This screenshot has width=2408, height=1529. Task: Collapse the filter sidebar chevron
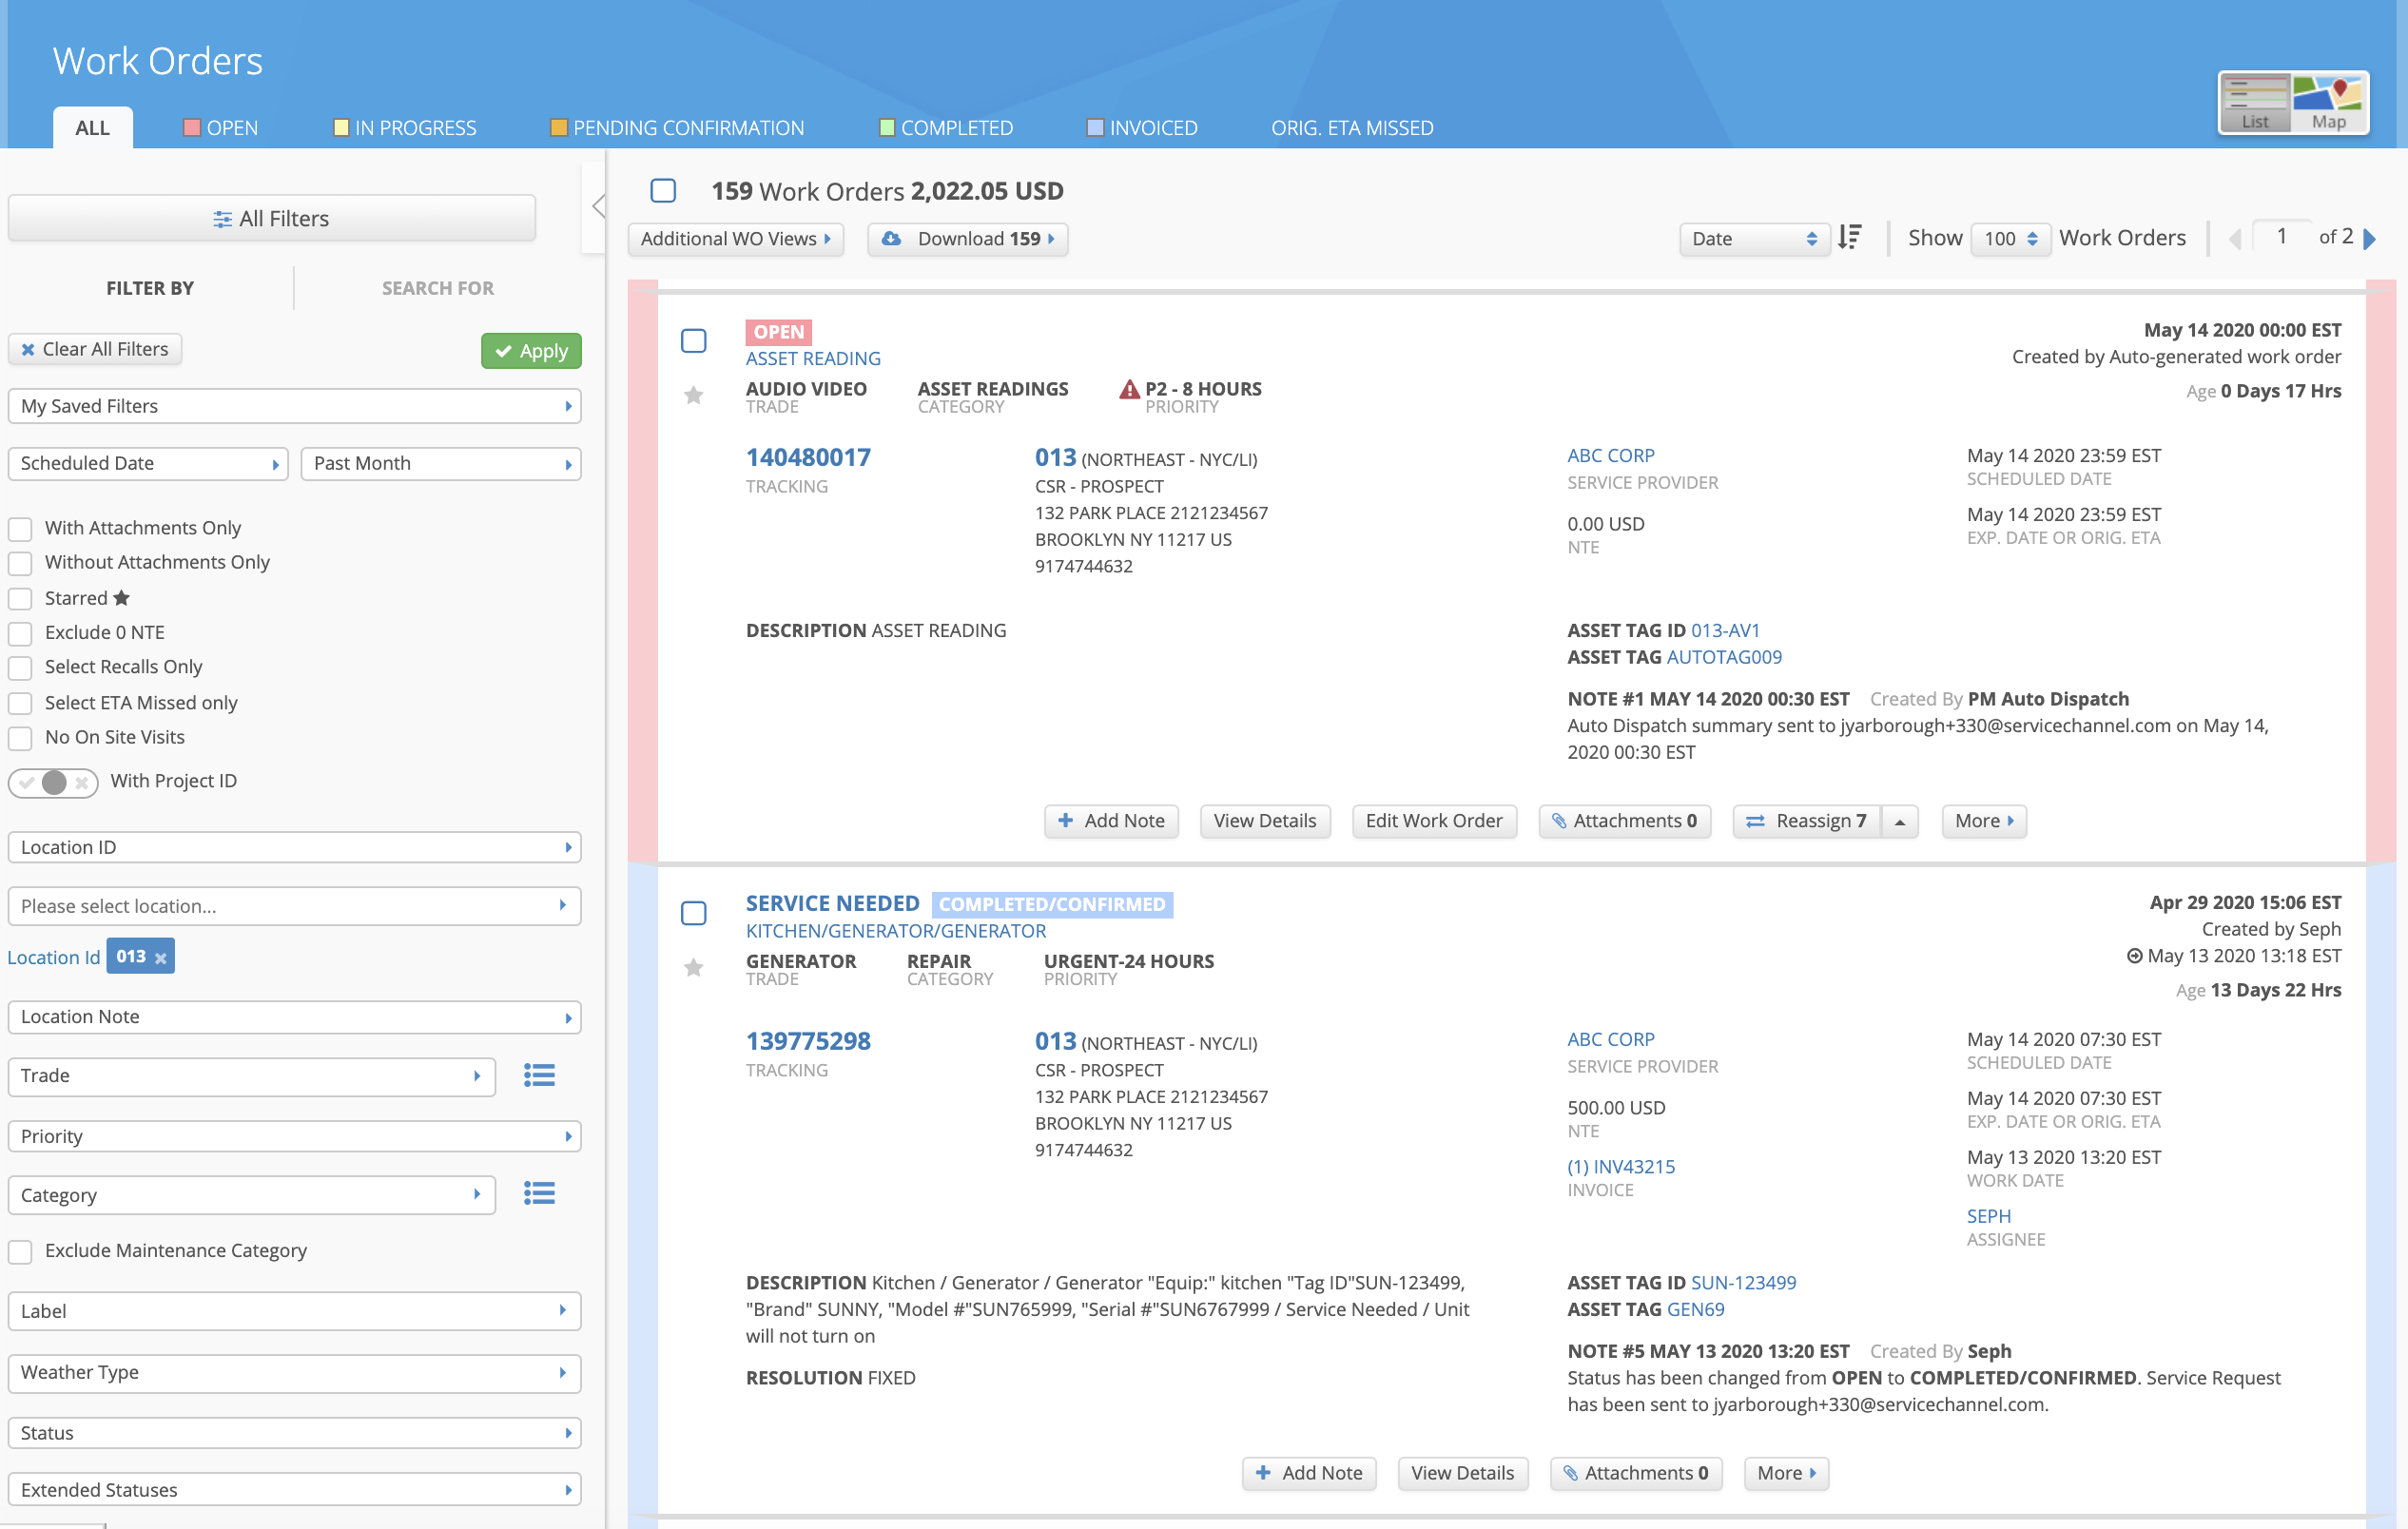click(x=598, y=207)
